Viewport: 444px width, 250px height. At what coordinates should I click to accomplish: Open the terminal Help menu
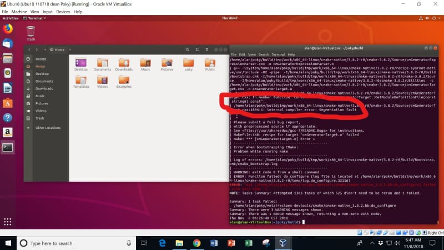(291, 54)
